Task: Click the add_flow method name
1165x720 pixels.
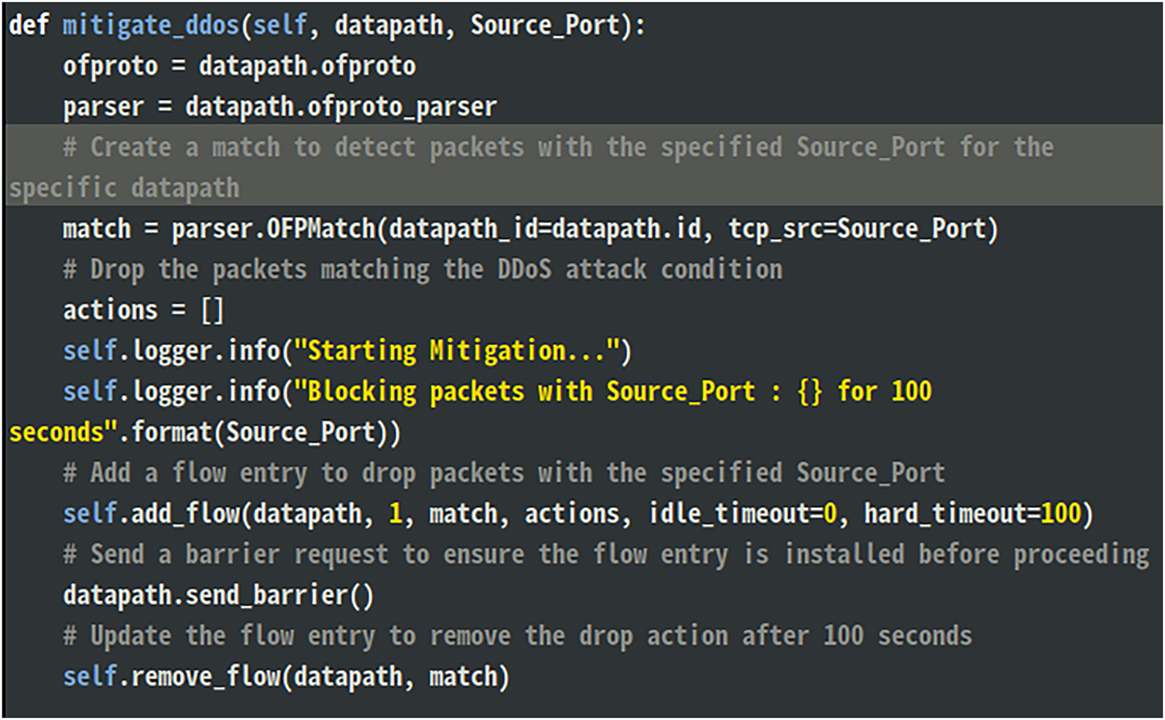Action: 186,514
